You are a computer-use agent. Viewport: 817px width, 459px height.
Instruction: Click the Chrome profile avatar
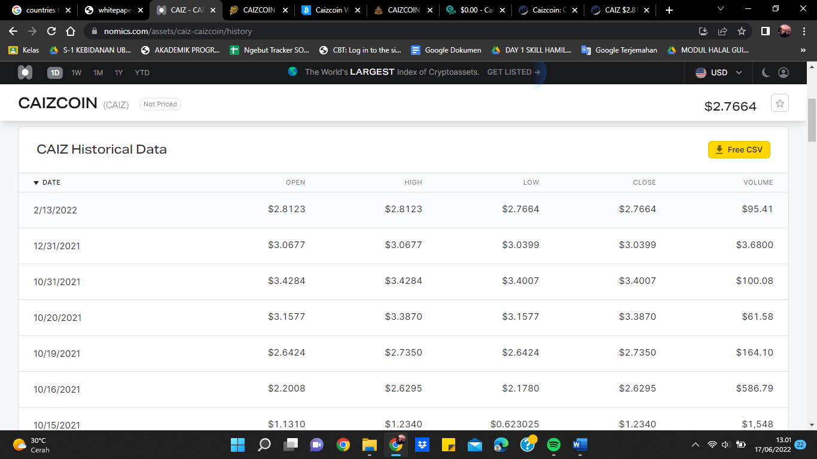tap(785, 31)
